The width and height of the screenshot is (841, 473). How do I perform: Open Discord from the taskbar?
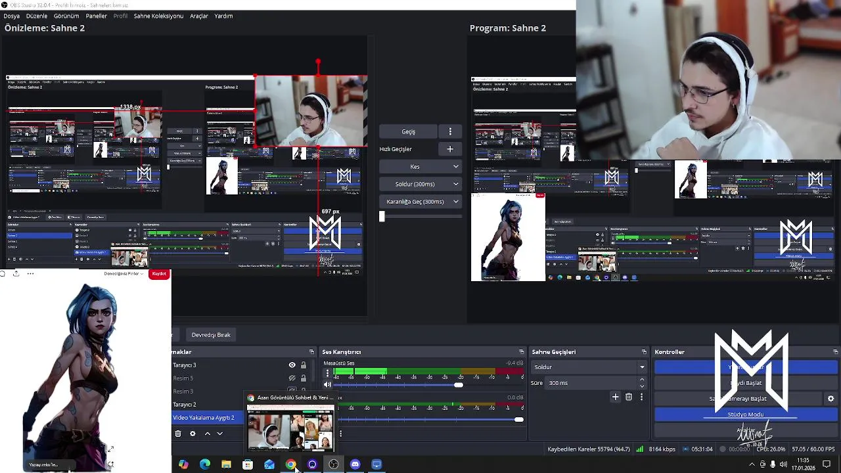355,464
